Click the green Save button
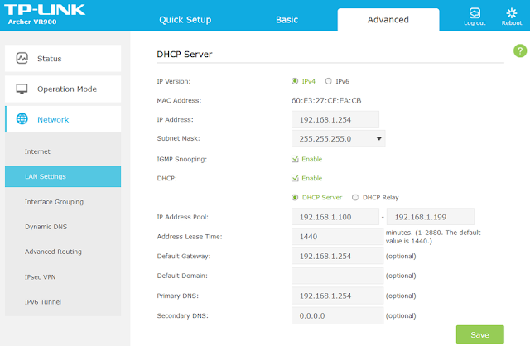The height and width of the screenshot is (346, 530). (480, 334)
